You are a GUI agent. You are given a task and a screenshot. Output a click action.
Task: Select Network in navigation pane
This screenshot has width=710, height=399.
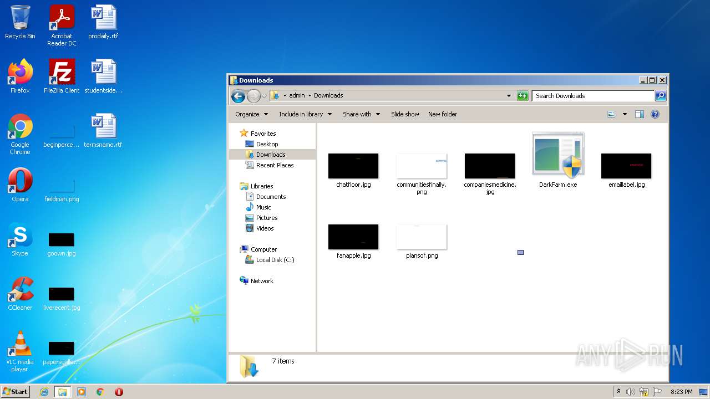(x=262, y=281)
